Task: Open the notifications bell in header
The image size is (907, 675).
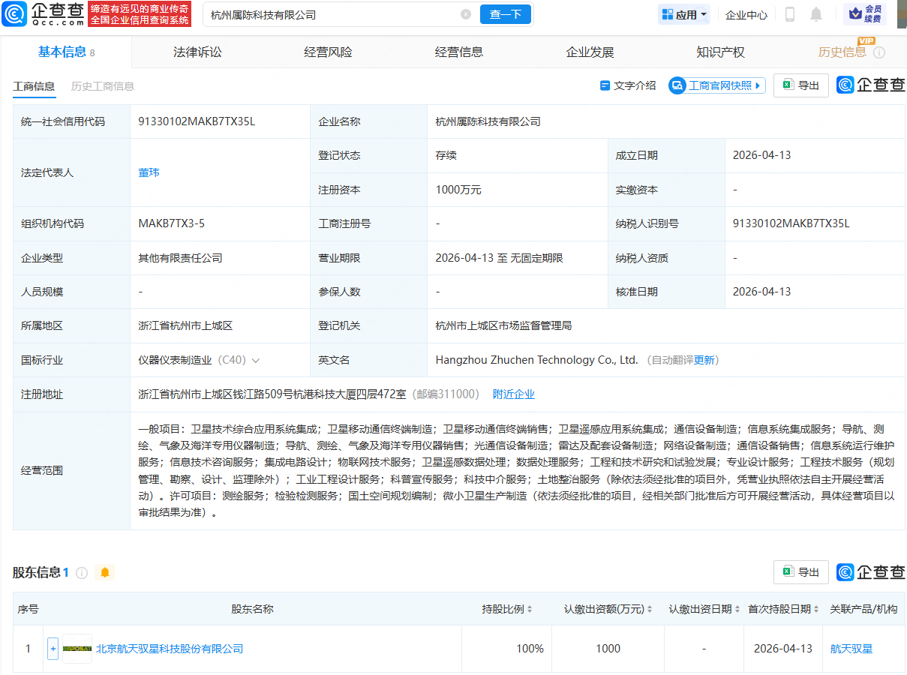Action: 816,14
